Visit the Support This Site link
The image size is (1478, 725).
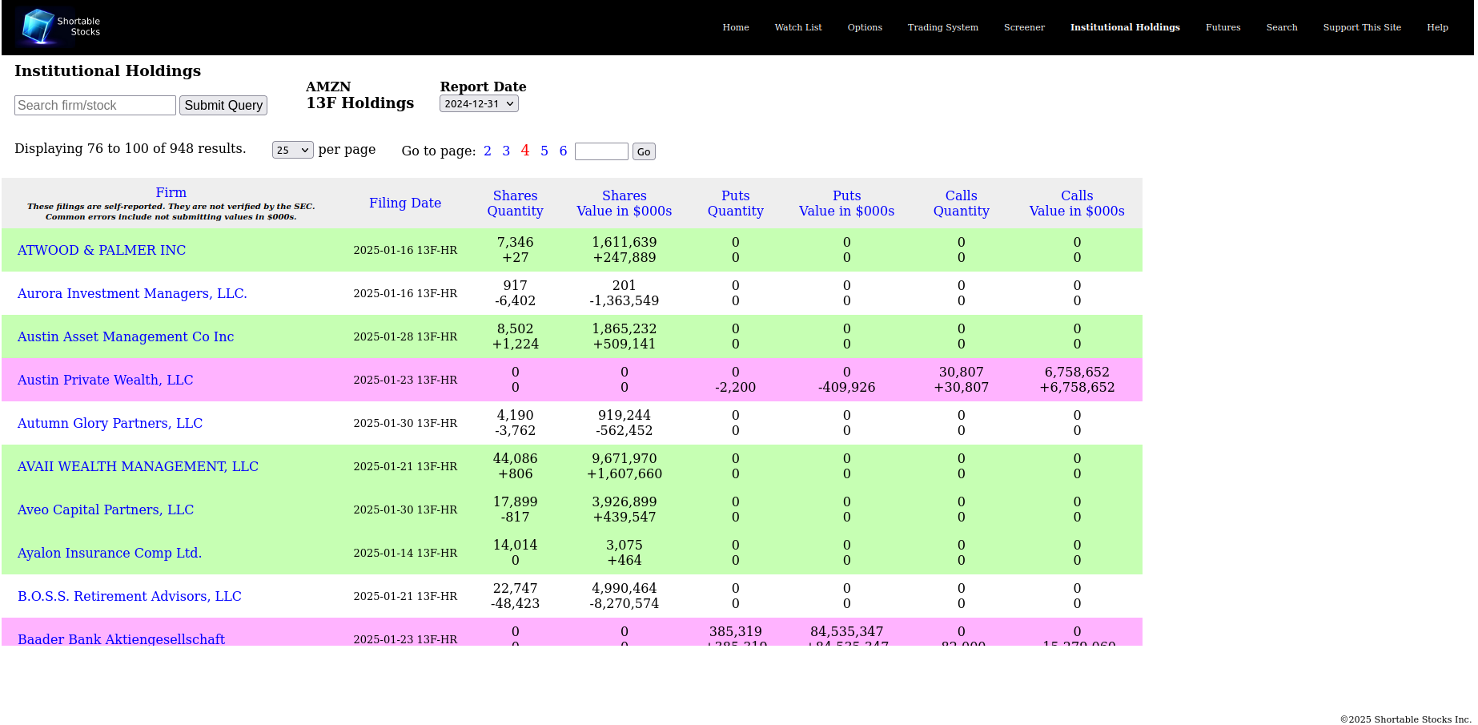[x=1362, y=27]
